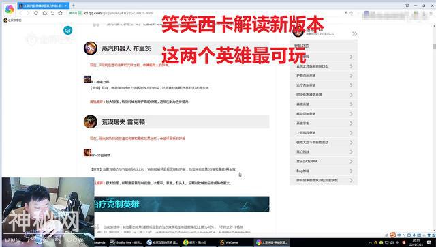Open the blue browser taskbar item
Screen dimensions: 436x247
(x=163, y=242)
